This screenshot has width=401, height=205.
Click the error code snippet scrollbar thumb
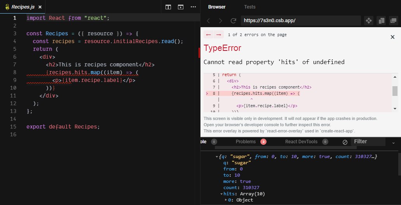pos(395,91)
